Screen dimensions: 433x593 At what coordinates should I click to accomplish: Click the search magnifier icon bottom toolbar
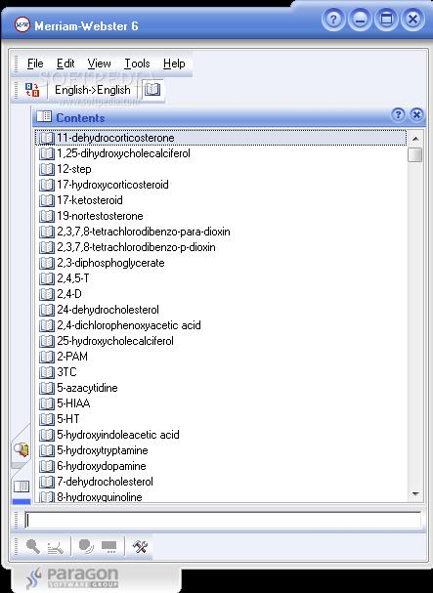pyautogui.click(x=33, y=546)
